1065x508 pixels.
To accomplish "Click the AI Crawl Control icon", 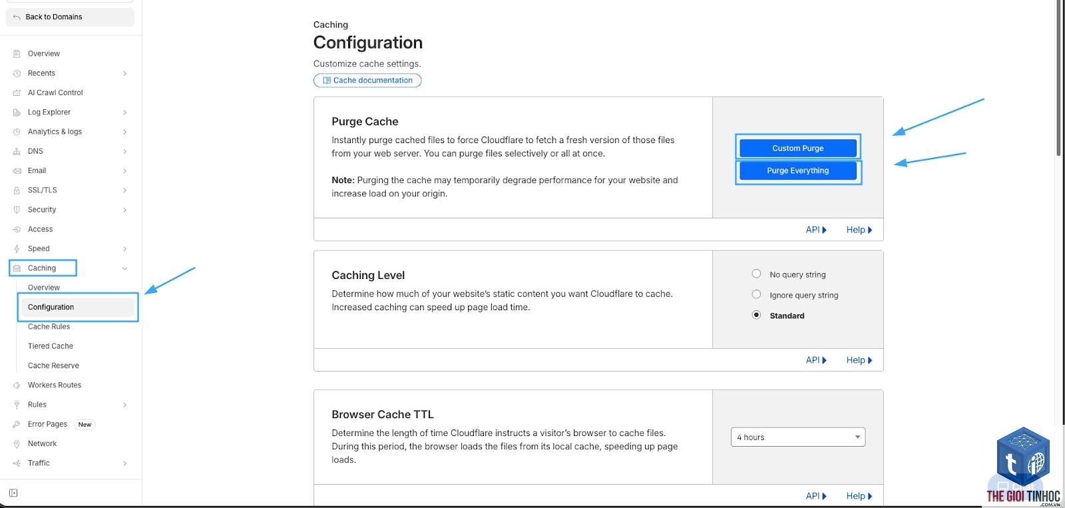I will pyautogui.click(x=17, y=93).
